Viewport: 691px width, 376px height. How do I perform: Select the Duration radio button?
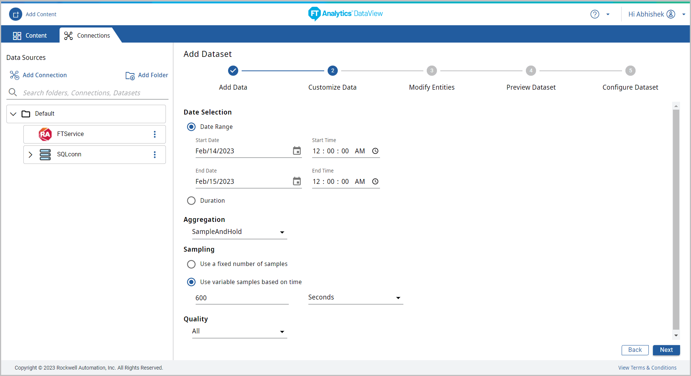(x=192, y=200)
